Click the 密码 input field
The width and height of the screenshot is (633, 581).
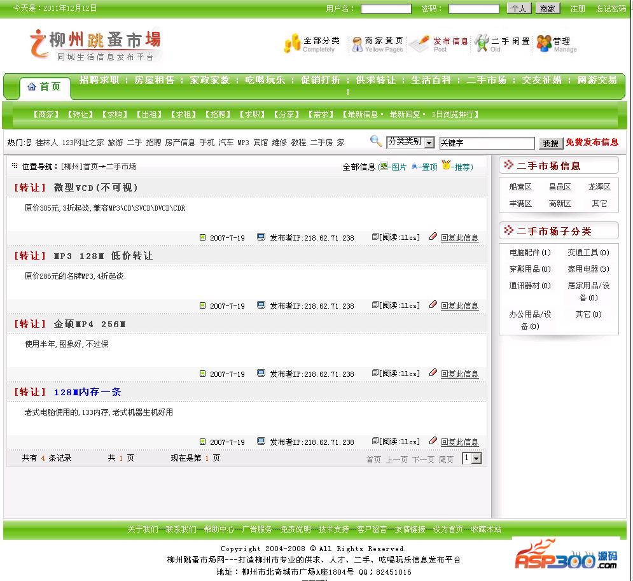click(x=474, y=9)
